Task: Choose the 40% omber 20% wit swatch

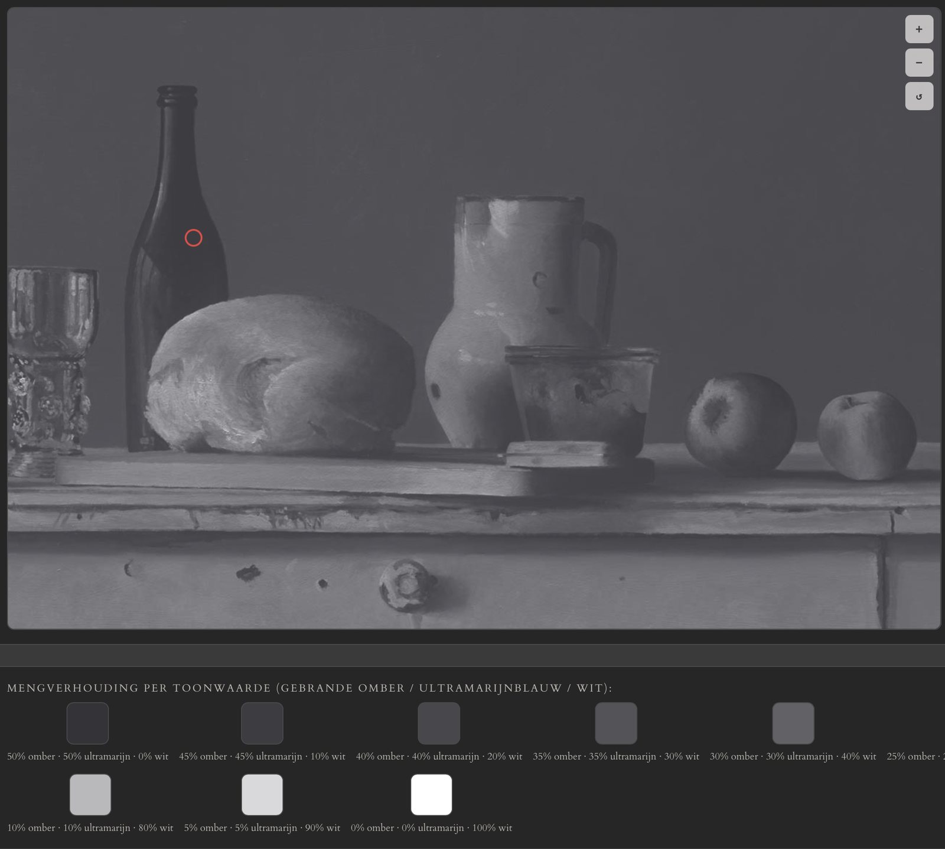Action: [x=439, y=723]
